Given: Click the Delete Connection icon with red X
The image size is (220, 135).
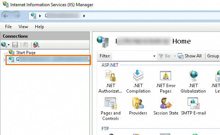Looking at the screenshot, I should pyautogui.click(x=36, y=45).
